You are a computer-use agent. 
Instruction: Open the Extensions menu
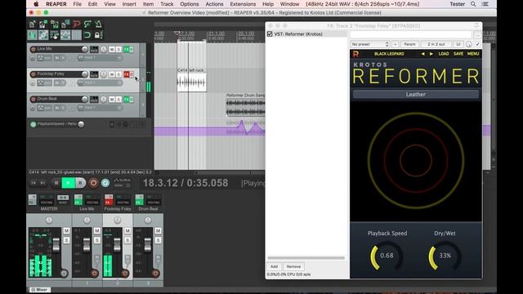click(243, 4)
